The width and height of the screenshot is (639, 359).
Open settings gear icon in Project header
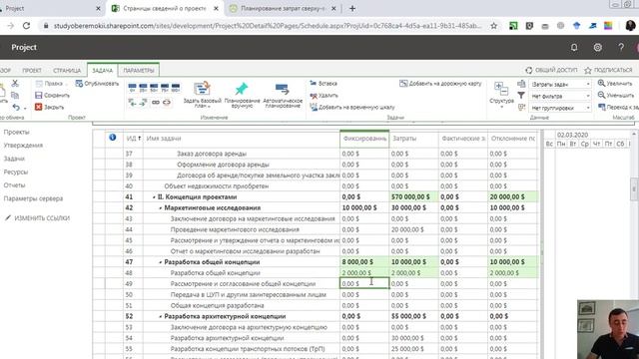tap(597, 48)
